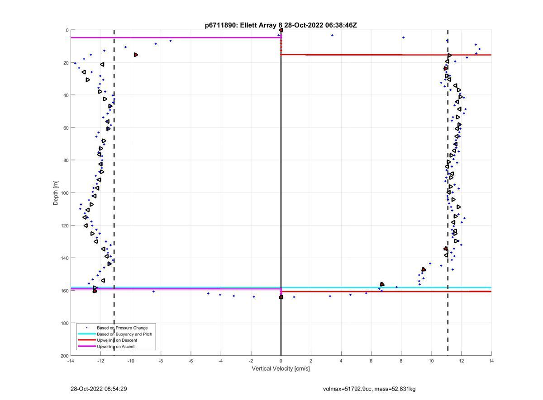Viewport: 543px width, 400px height.
Task: Click the y-axis tick label 100
Action: coord(64,193)
